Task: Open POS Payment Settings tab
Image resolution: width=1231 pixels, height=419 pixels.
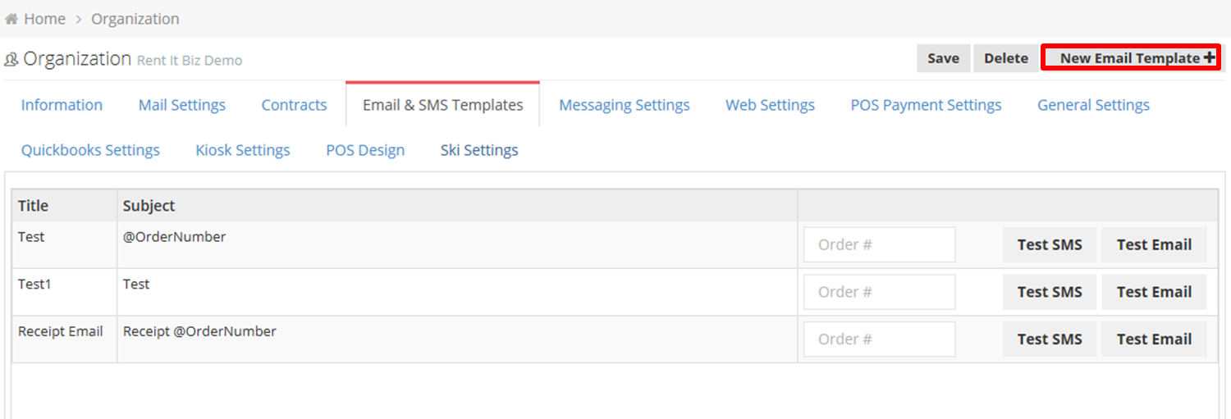Action: click(926, 105)
